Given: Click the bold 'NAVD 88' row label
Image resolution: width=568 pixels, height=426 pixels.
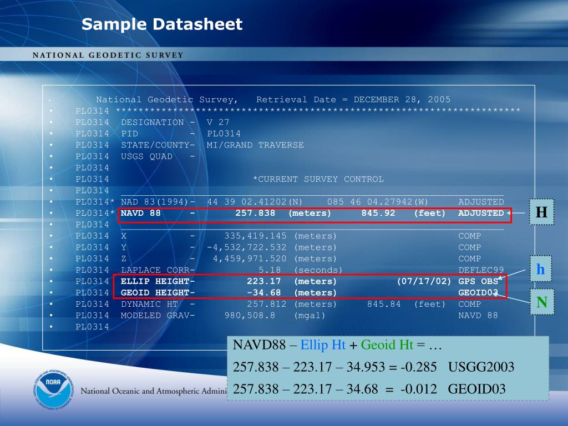Looking at the screenshot, I should tap(140, 213).
